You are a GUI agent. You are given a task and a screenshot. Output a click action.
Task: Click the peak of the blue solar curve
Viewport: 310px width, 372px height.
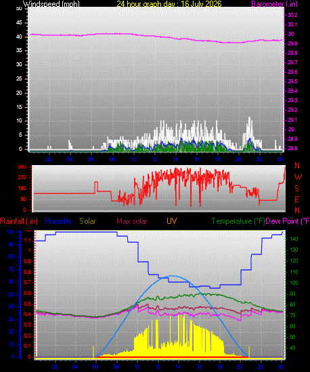point(174,276)
